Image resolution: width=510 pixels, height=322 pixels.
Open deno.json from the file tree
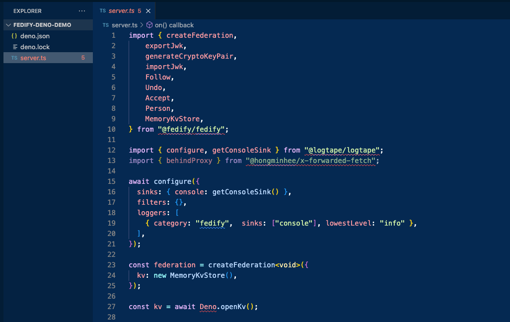[x=35, y=36]
